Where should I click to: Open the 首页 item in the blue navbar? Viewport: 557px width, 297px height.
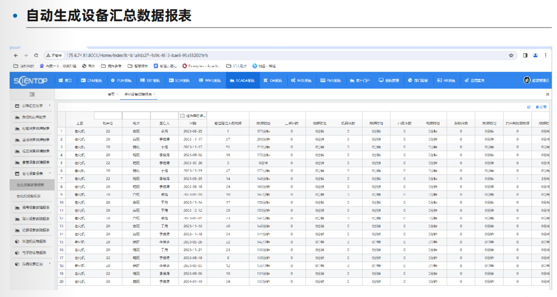(x=65, y=81)
